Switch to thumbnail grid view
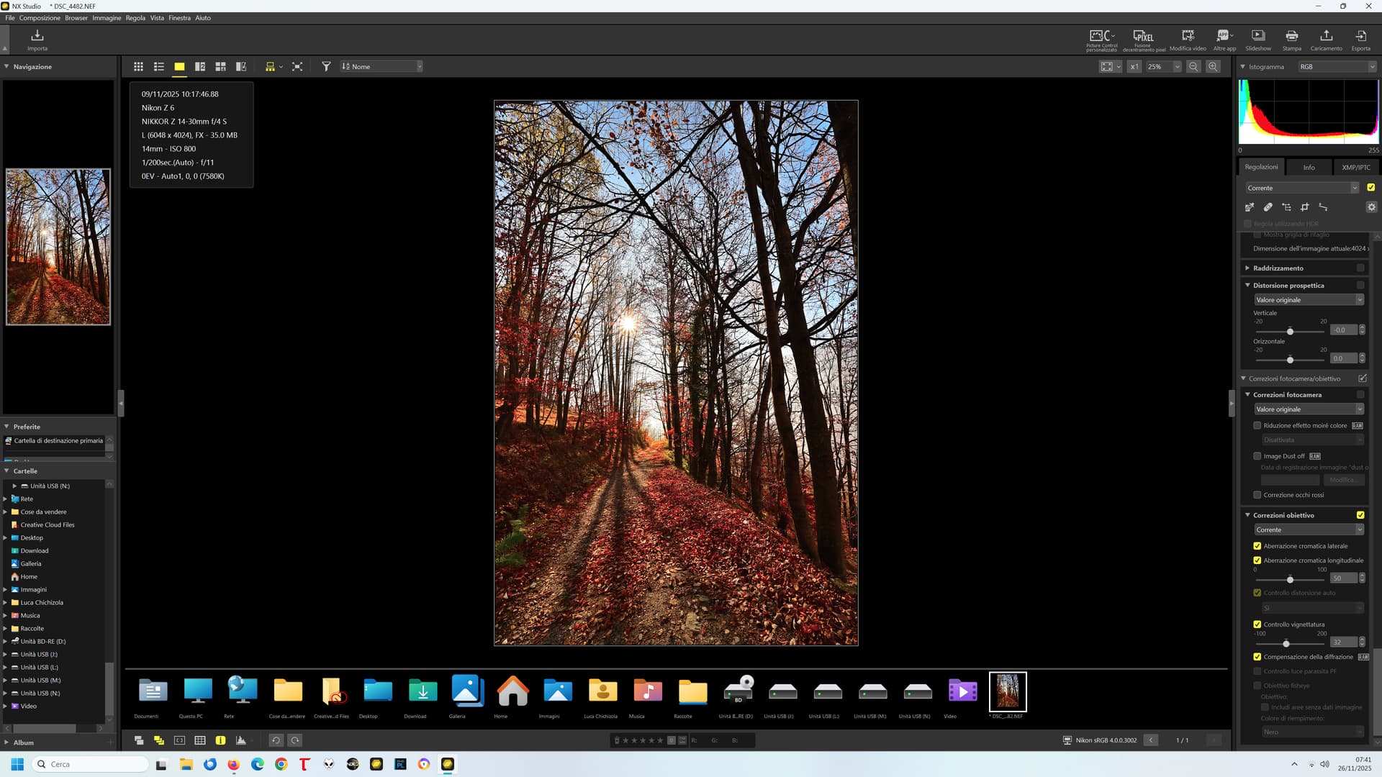Screen dimensions: 1382x777 [138, 66]
